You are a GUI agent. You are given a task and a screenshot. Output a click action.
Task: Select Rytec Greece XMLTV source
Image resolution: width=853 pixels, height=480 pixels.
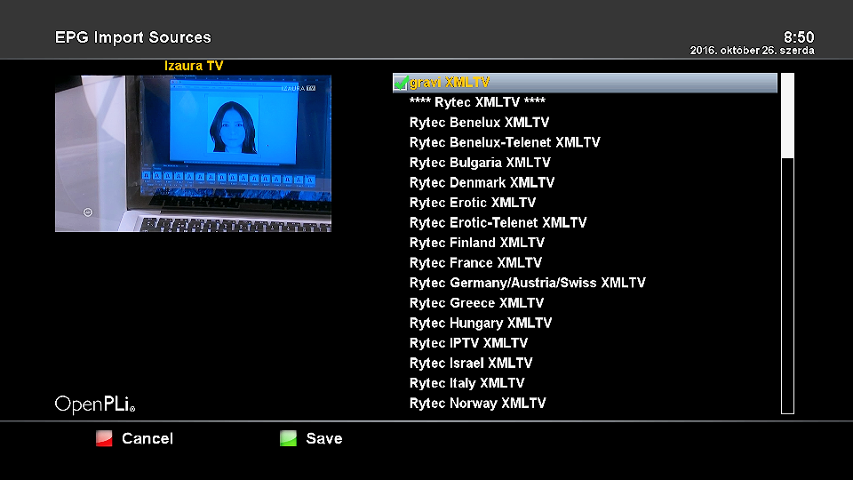point(585,303)
